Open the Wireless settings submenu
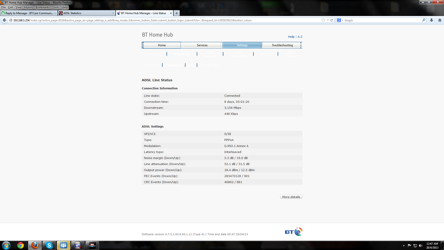 point(153,54)
